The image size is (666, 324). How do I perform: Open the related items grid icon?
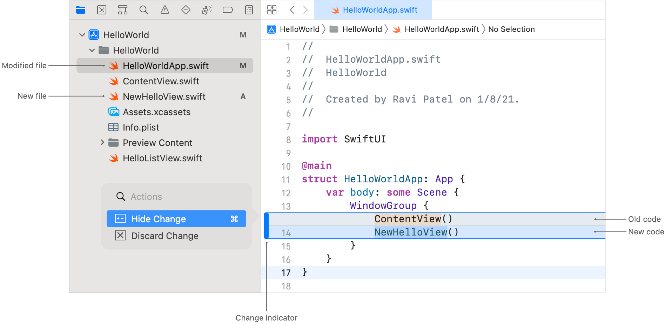271,10
